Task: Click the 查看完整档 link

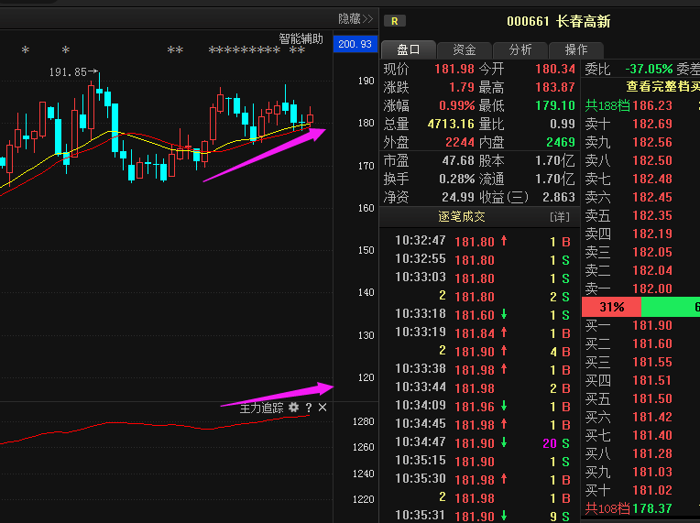Action: coord(663,87)
